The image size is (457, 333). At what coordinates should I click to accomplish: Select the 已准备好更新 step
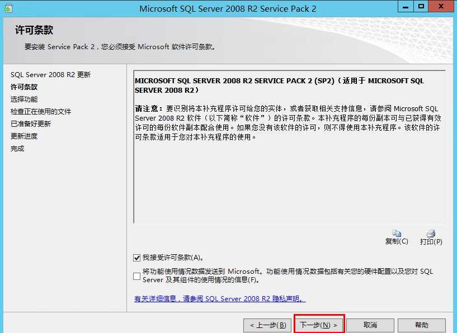(x=31, y=124)
